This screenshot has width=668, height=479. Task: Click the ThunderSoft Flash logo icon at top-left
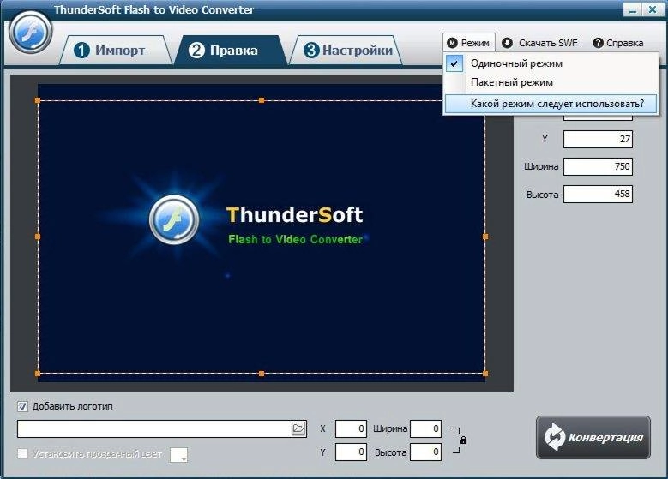(x=30, y=33)
